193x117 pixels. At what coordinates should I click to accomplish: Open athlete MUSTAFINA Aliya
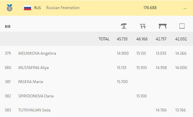(x=33, y=68)
